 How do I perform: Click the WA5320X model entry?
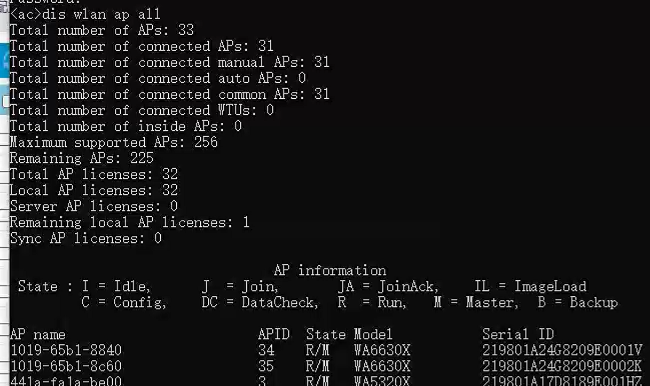pyautogui.click(x=382, y=382)
